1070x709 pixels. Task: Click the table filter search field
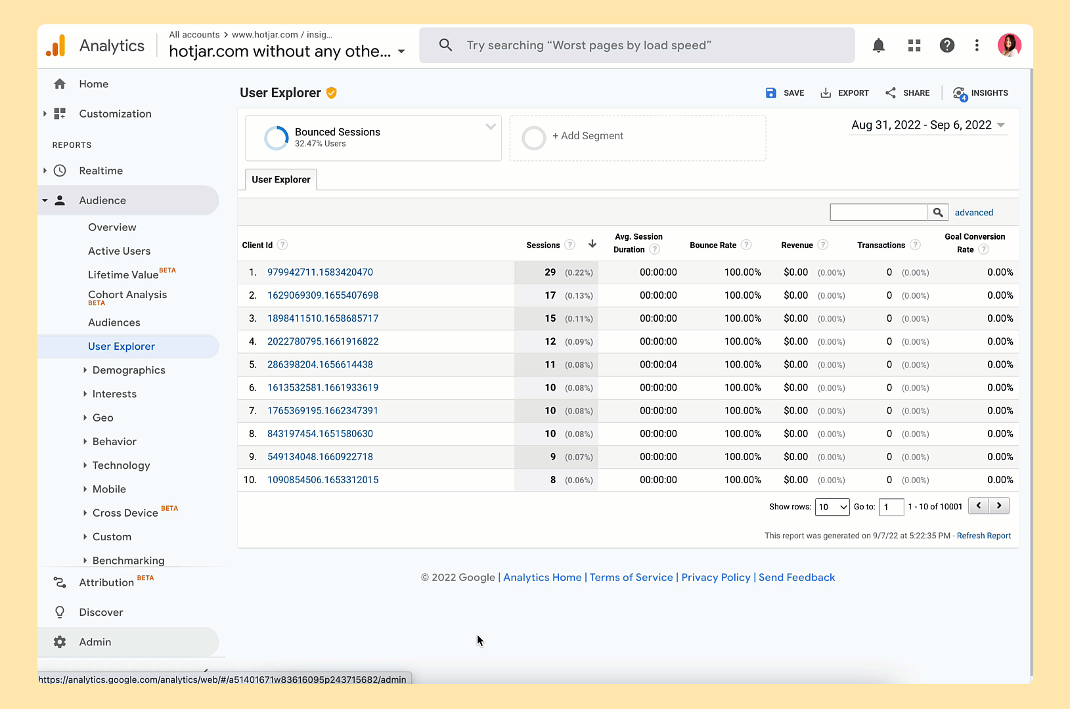(879, 212)
